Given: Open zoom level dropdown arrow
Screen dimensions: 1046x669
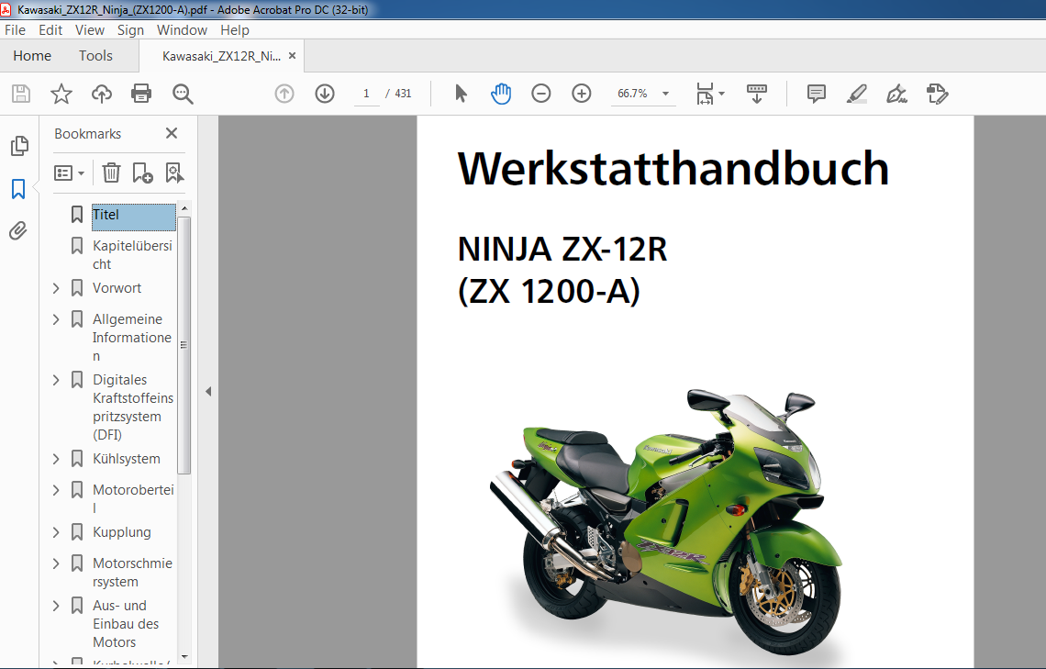Looking at the screenshot, I should [x=665, y=94].
